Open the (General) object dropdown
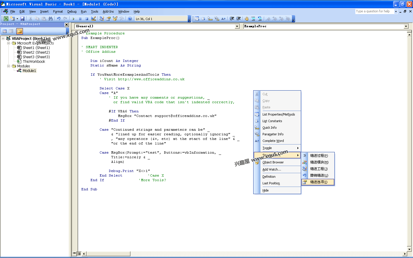This screenshot has width=413, height=258. [237, 26]
